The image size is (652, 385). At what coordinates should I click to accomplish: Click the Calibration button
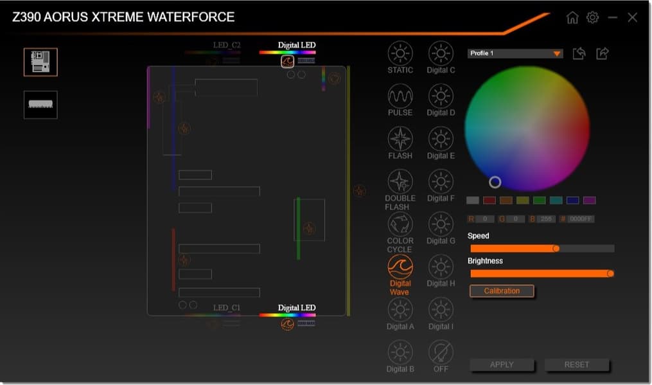coord(502,291)
